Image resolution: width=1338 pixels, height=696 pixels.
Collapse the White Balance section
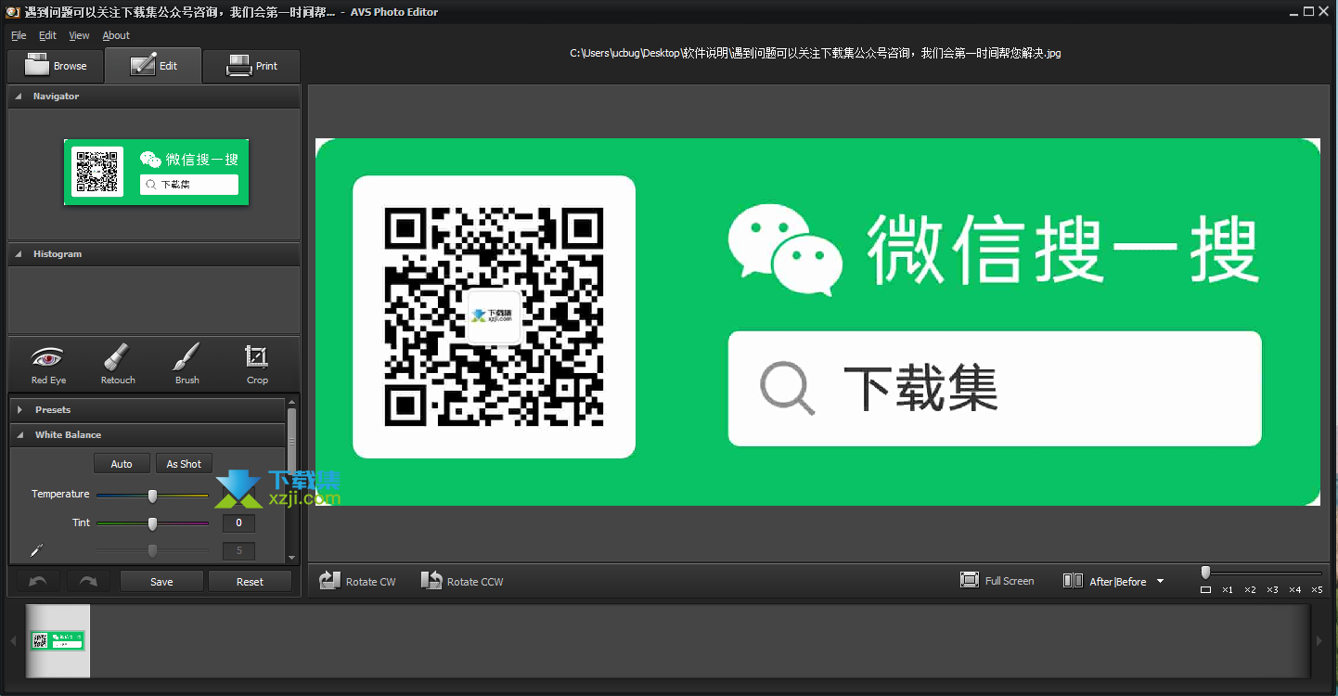click(19, 434)
